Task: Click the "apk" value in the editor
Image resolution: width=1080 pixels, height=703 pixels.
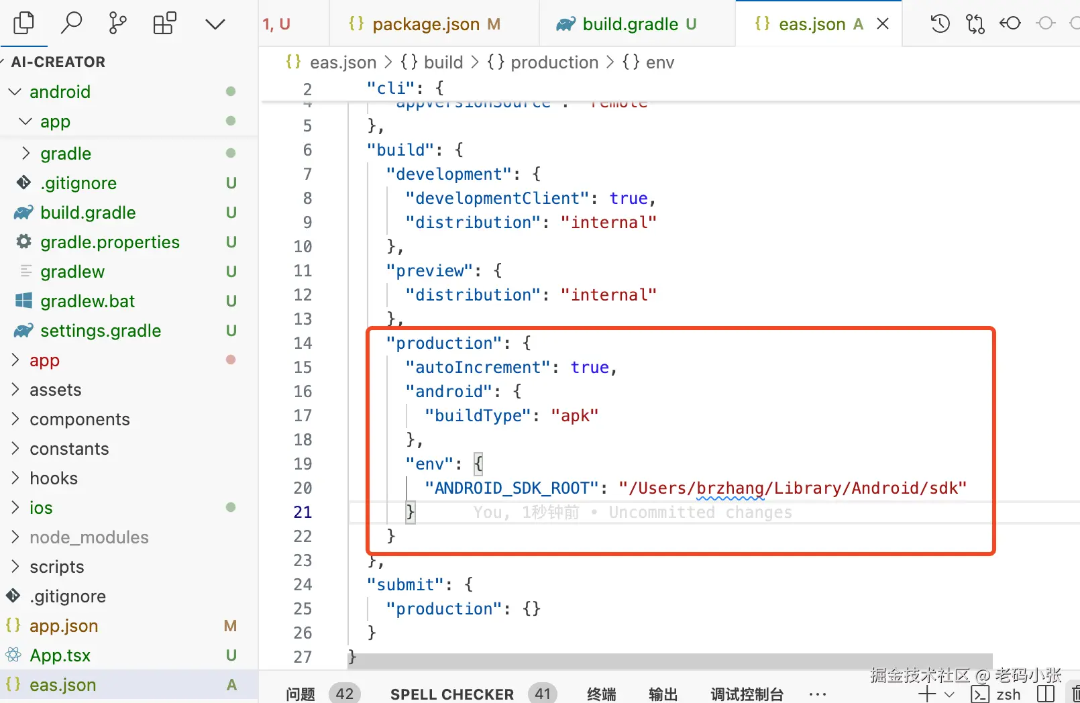Action: (575, 416)
